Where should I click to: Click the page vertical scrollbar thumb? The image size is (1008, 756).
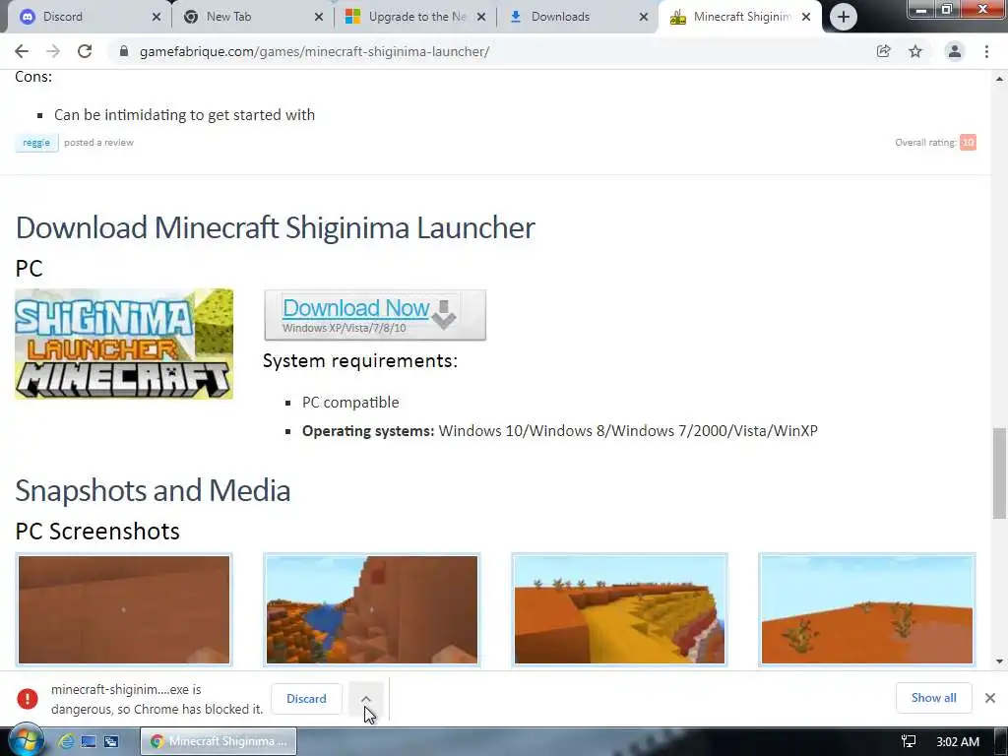[x=999, y=472]
